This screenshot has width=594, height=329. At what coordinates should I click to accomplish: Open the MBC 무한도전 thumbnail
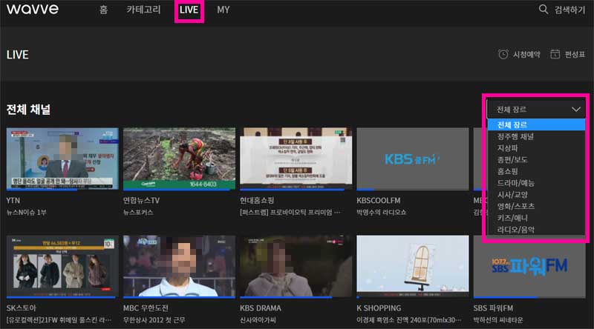click(x=179, y=266)
